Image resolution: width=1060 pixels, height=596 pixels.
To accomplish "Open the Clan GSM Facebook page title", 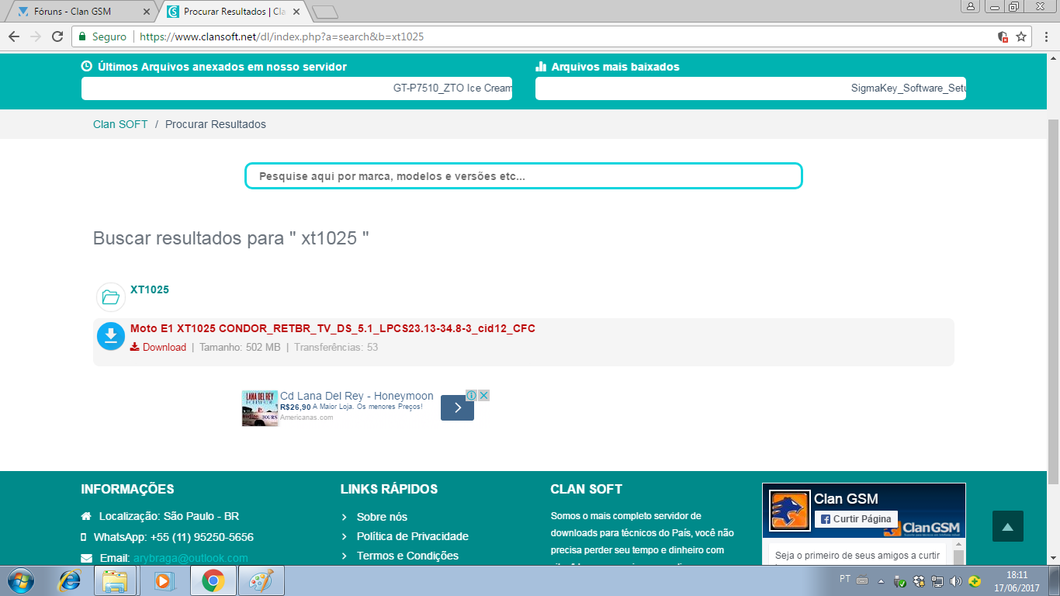I will pyautogui.click(x=846, y=499).
